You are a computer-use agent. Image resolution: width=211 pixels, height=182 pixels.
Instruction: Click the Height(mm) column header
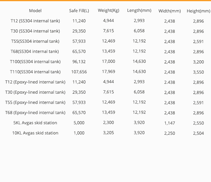pos(198,11)
